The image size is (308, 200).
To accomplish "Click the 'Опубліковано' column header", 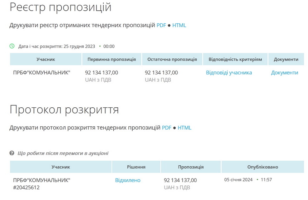I will [262, 167].
